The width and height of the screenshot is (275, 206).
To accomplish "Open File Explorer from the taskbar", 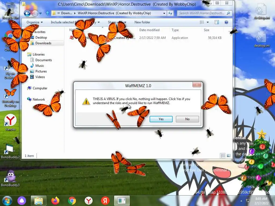I will [39, 201].
